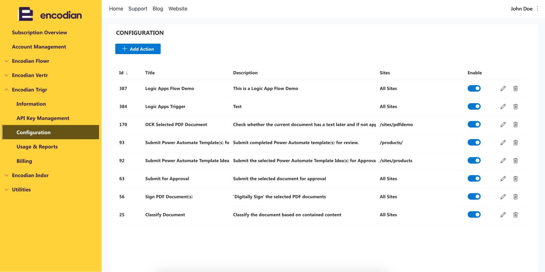
Task: Click the Title column header
Action: tap(150, 73)
